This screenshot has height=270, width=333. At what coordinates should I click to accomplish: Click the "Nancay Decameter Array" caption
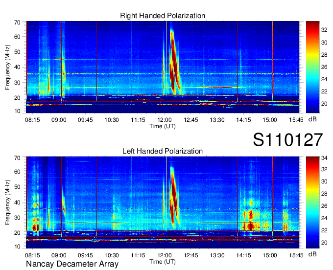[72, 264]
